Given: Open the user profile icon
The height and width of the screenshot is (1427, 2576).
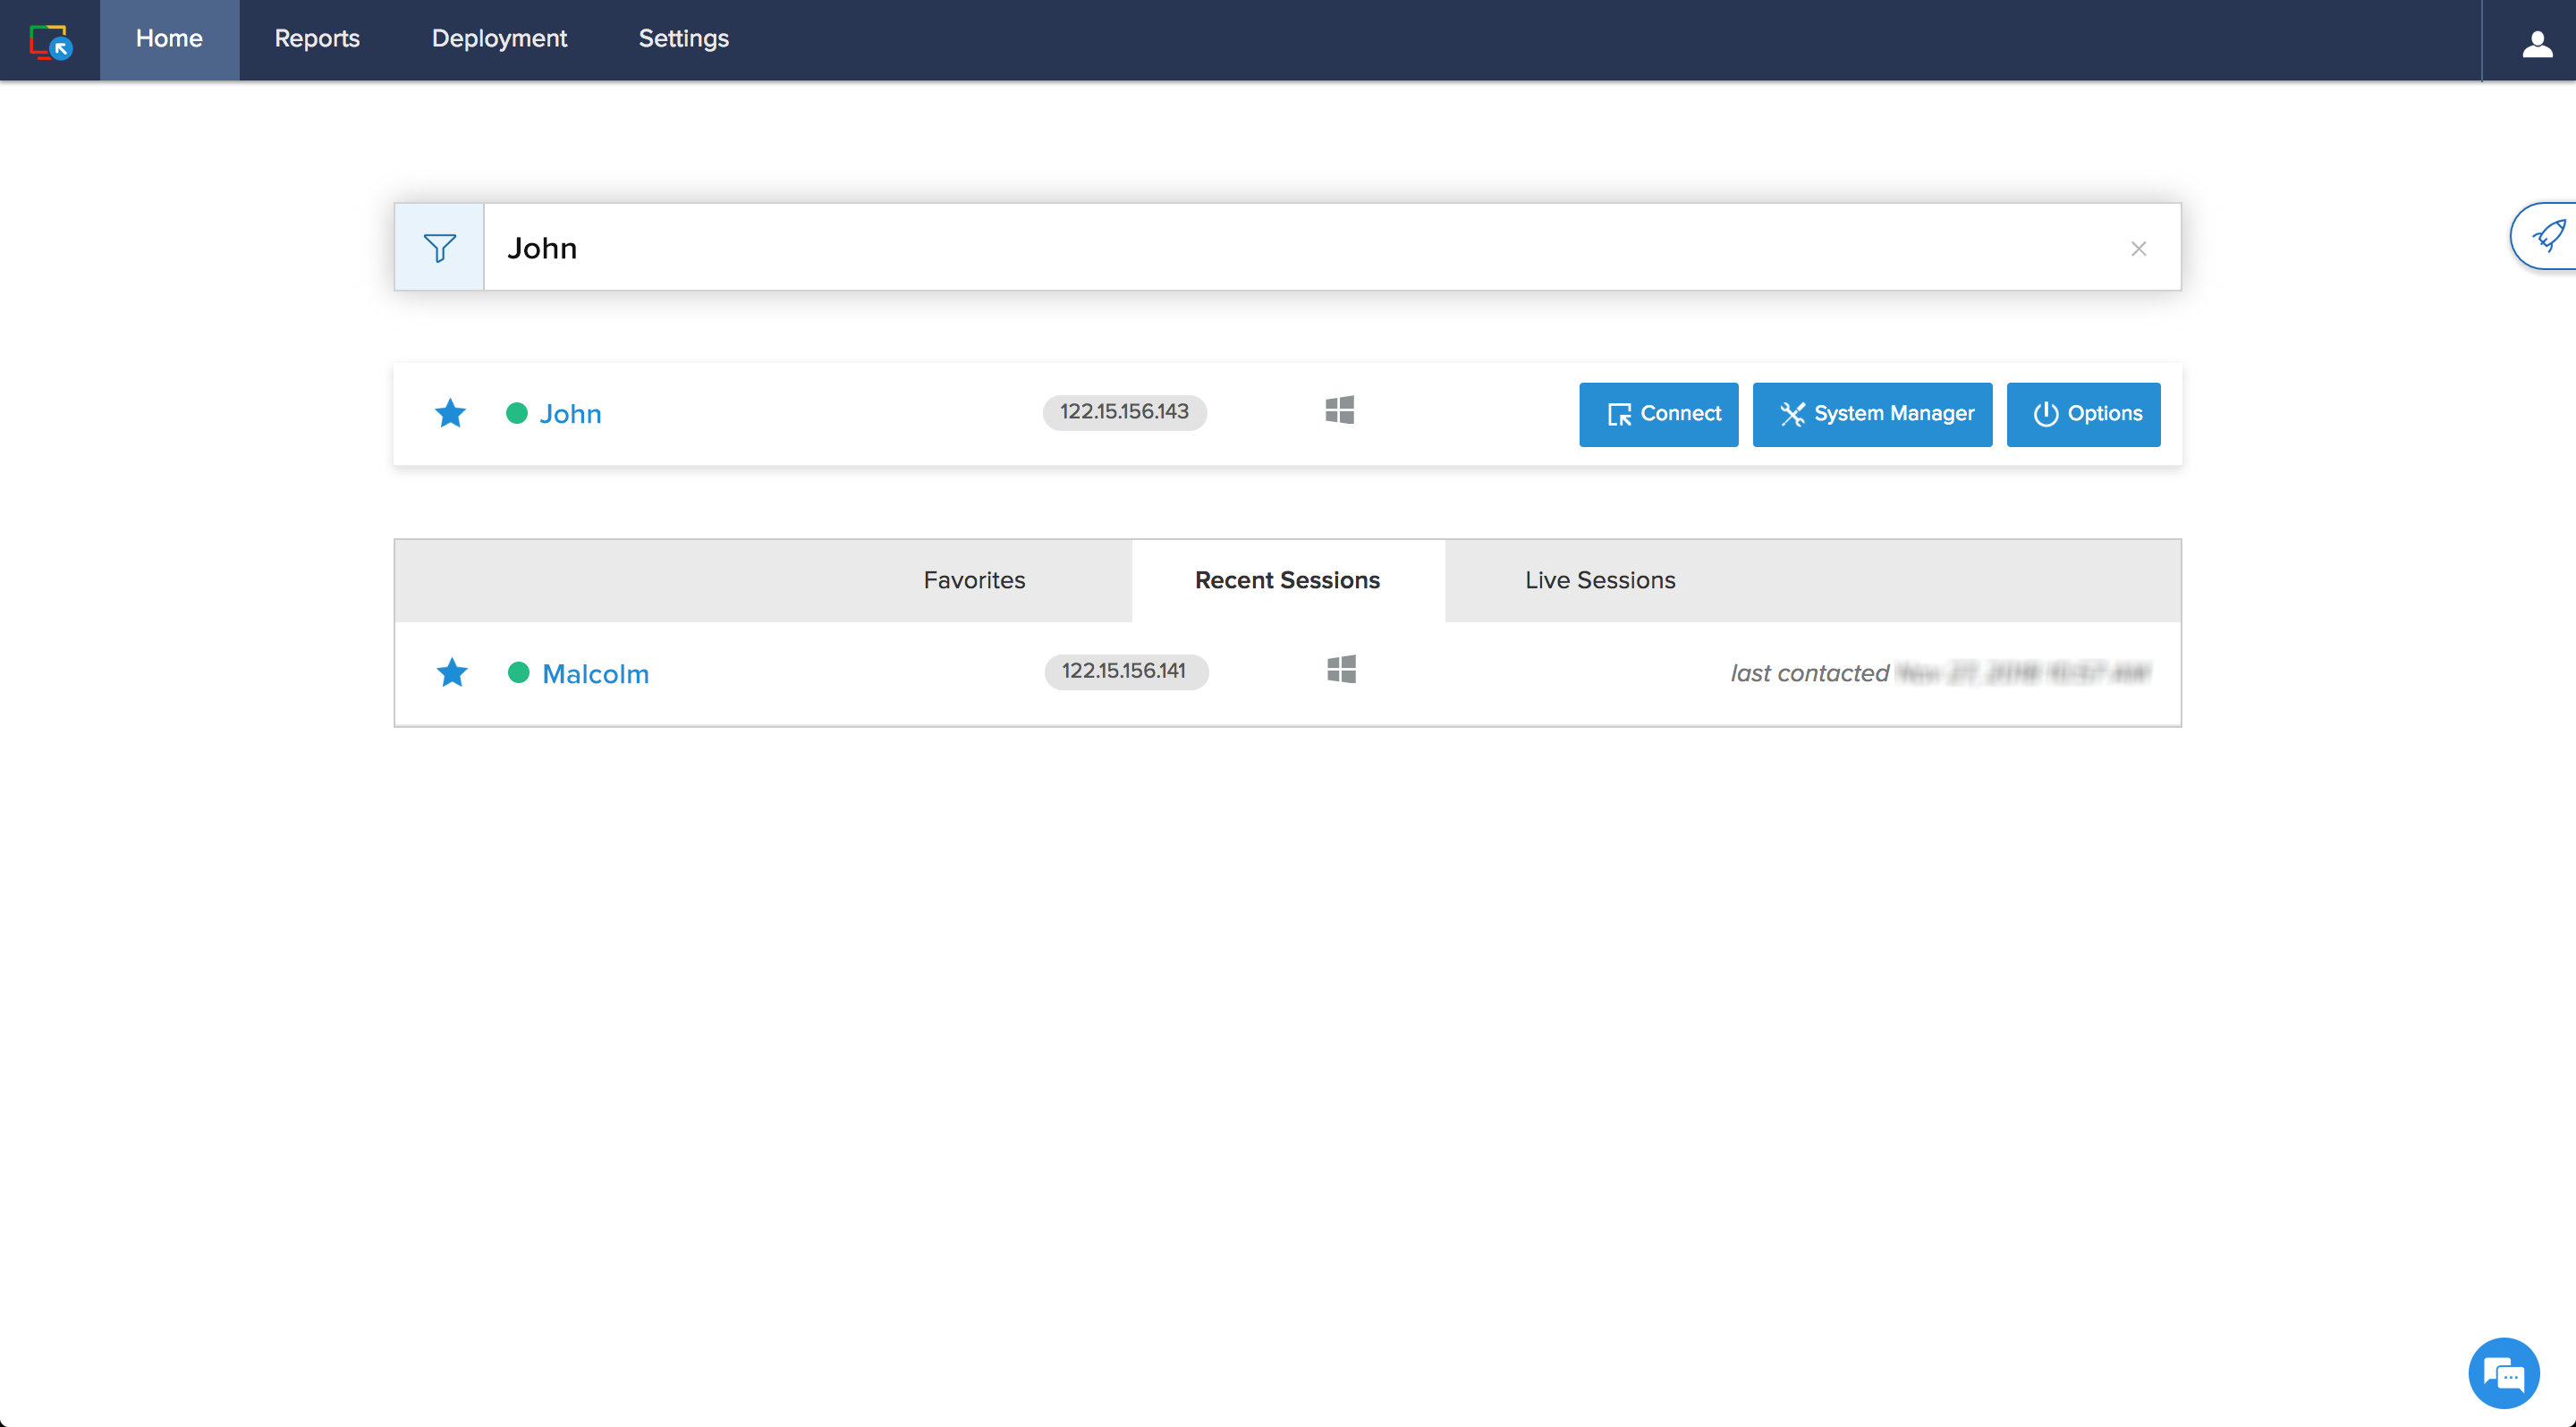Looking at the screenshot, I should pyautogui.click(x=2536, y=43).
